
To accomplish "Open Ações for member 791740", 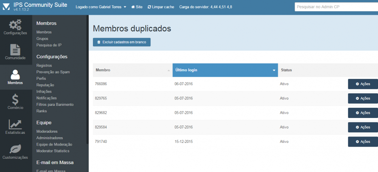I will (x=363, y=142).
